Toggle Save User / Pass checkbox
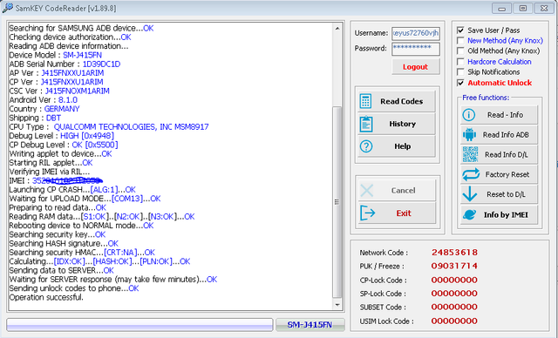 click(x=460, y=30)
